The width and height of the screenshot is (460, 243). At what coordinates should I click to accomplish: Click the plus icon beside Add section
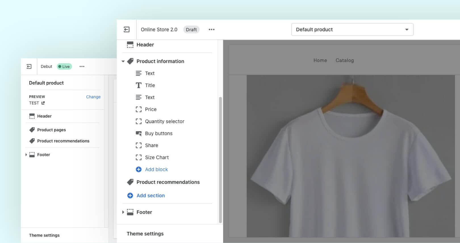tap(130, 195)
